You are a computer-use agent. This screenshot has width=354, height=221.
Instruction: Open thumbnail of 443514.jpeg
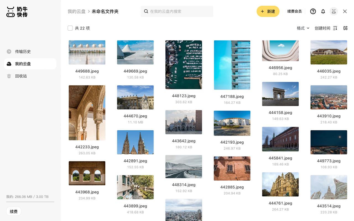coord(329,187)
